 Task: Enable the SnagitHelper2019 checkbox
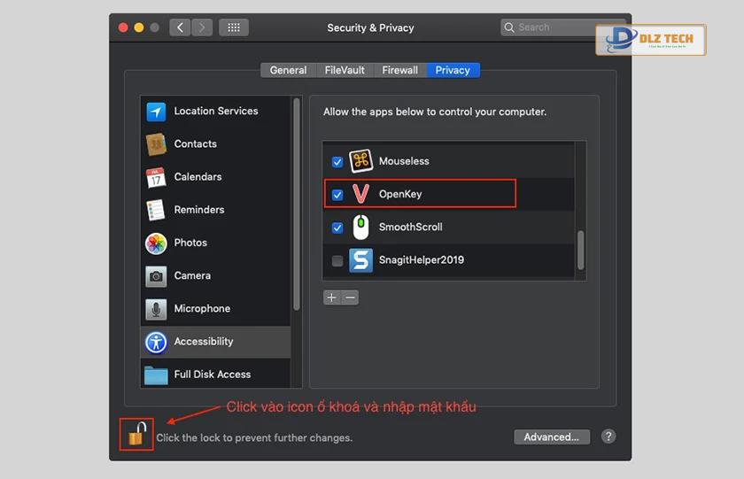click(337, 260)
